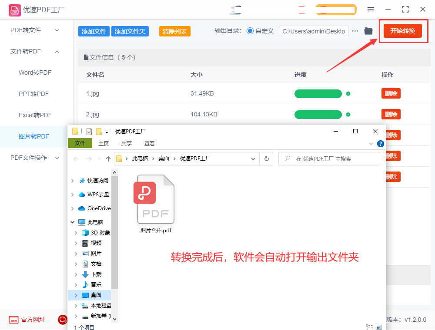Expand WPS云盘 tree node
The image size is (435, 330).
(72, 195)
